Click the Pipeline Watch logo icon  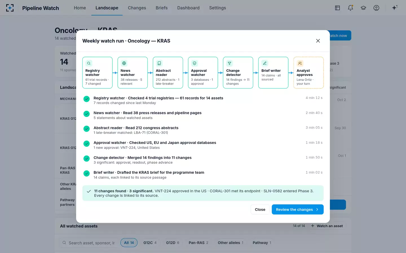(x=10, y=8)
